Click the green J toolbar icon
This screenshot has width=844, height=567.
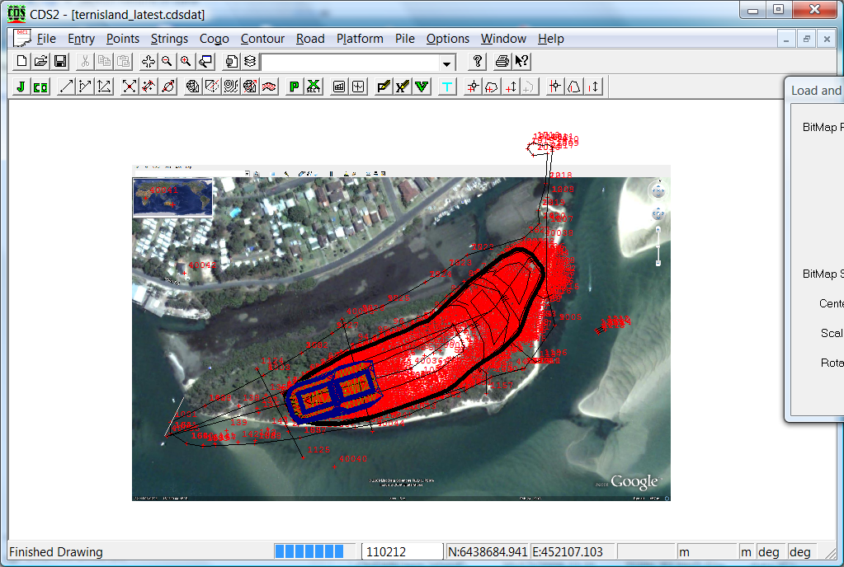click(21, 87)
